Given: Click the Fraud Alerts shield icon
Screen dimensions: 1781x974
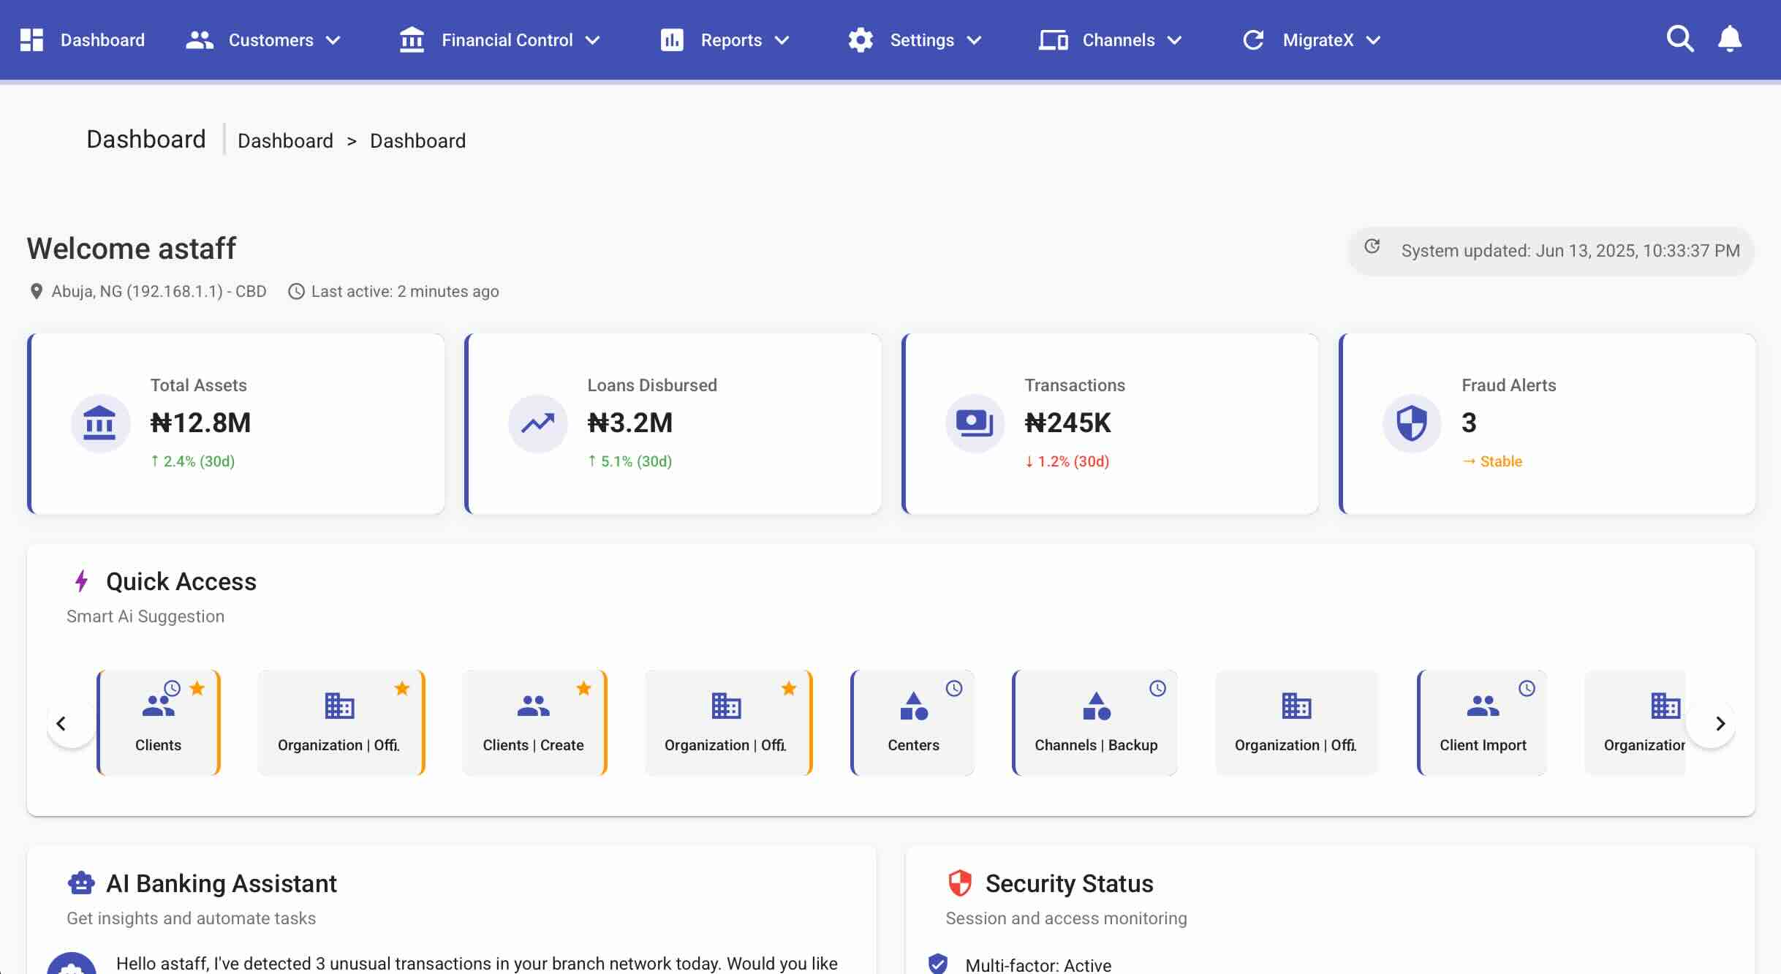Looking at the screenshot, I should pos(1412,423).
